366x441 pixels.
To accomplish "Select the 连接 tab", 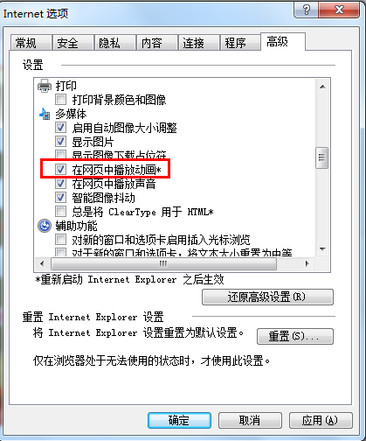I will pos(193,43).
